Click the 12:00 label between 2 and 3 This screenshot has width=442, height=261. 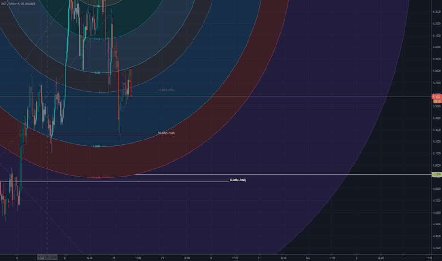click(380, 258)
